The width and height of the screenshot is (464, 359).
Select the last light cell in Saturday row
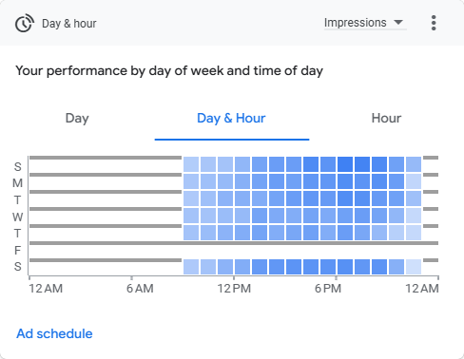(414, 267)
